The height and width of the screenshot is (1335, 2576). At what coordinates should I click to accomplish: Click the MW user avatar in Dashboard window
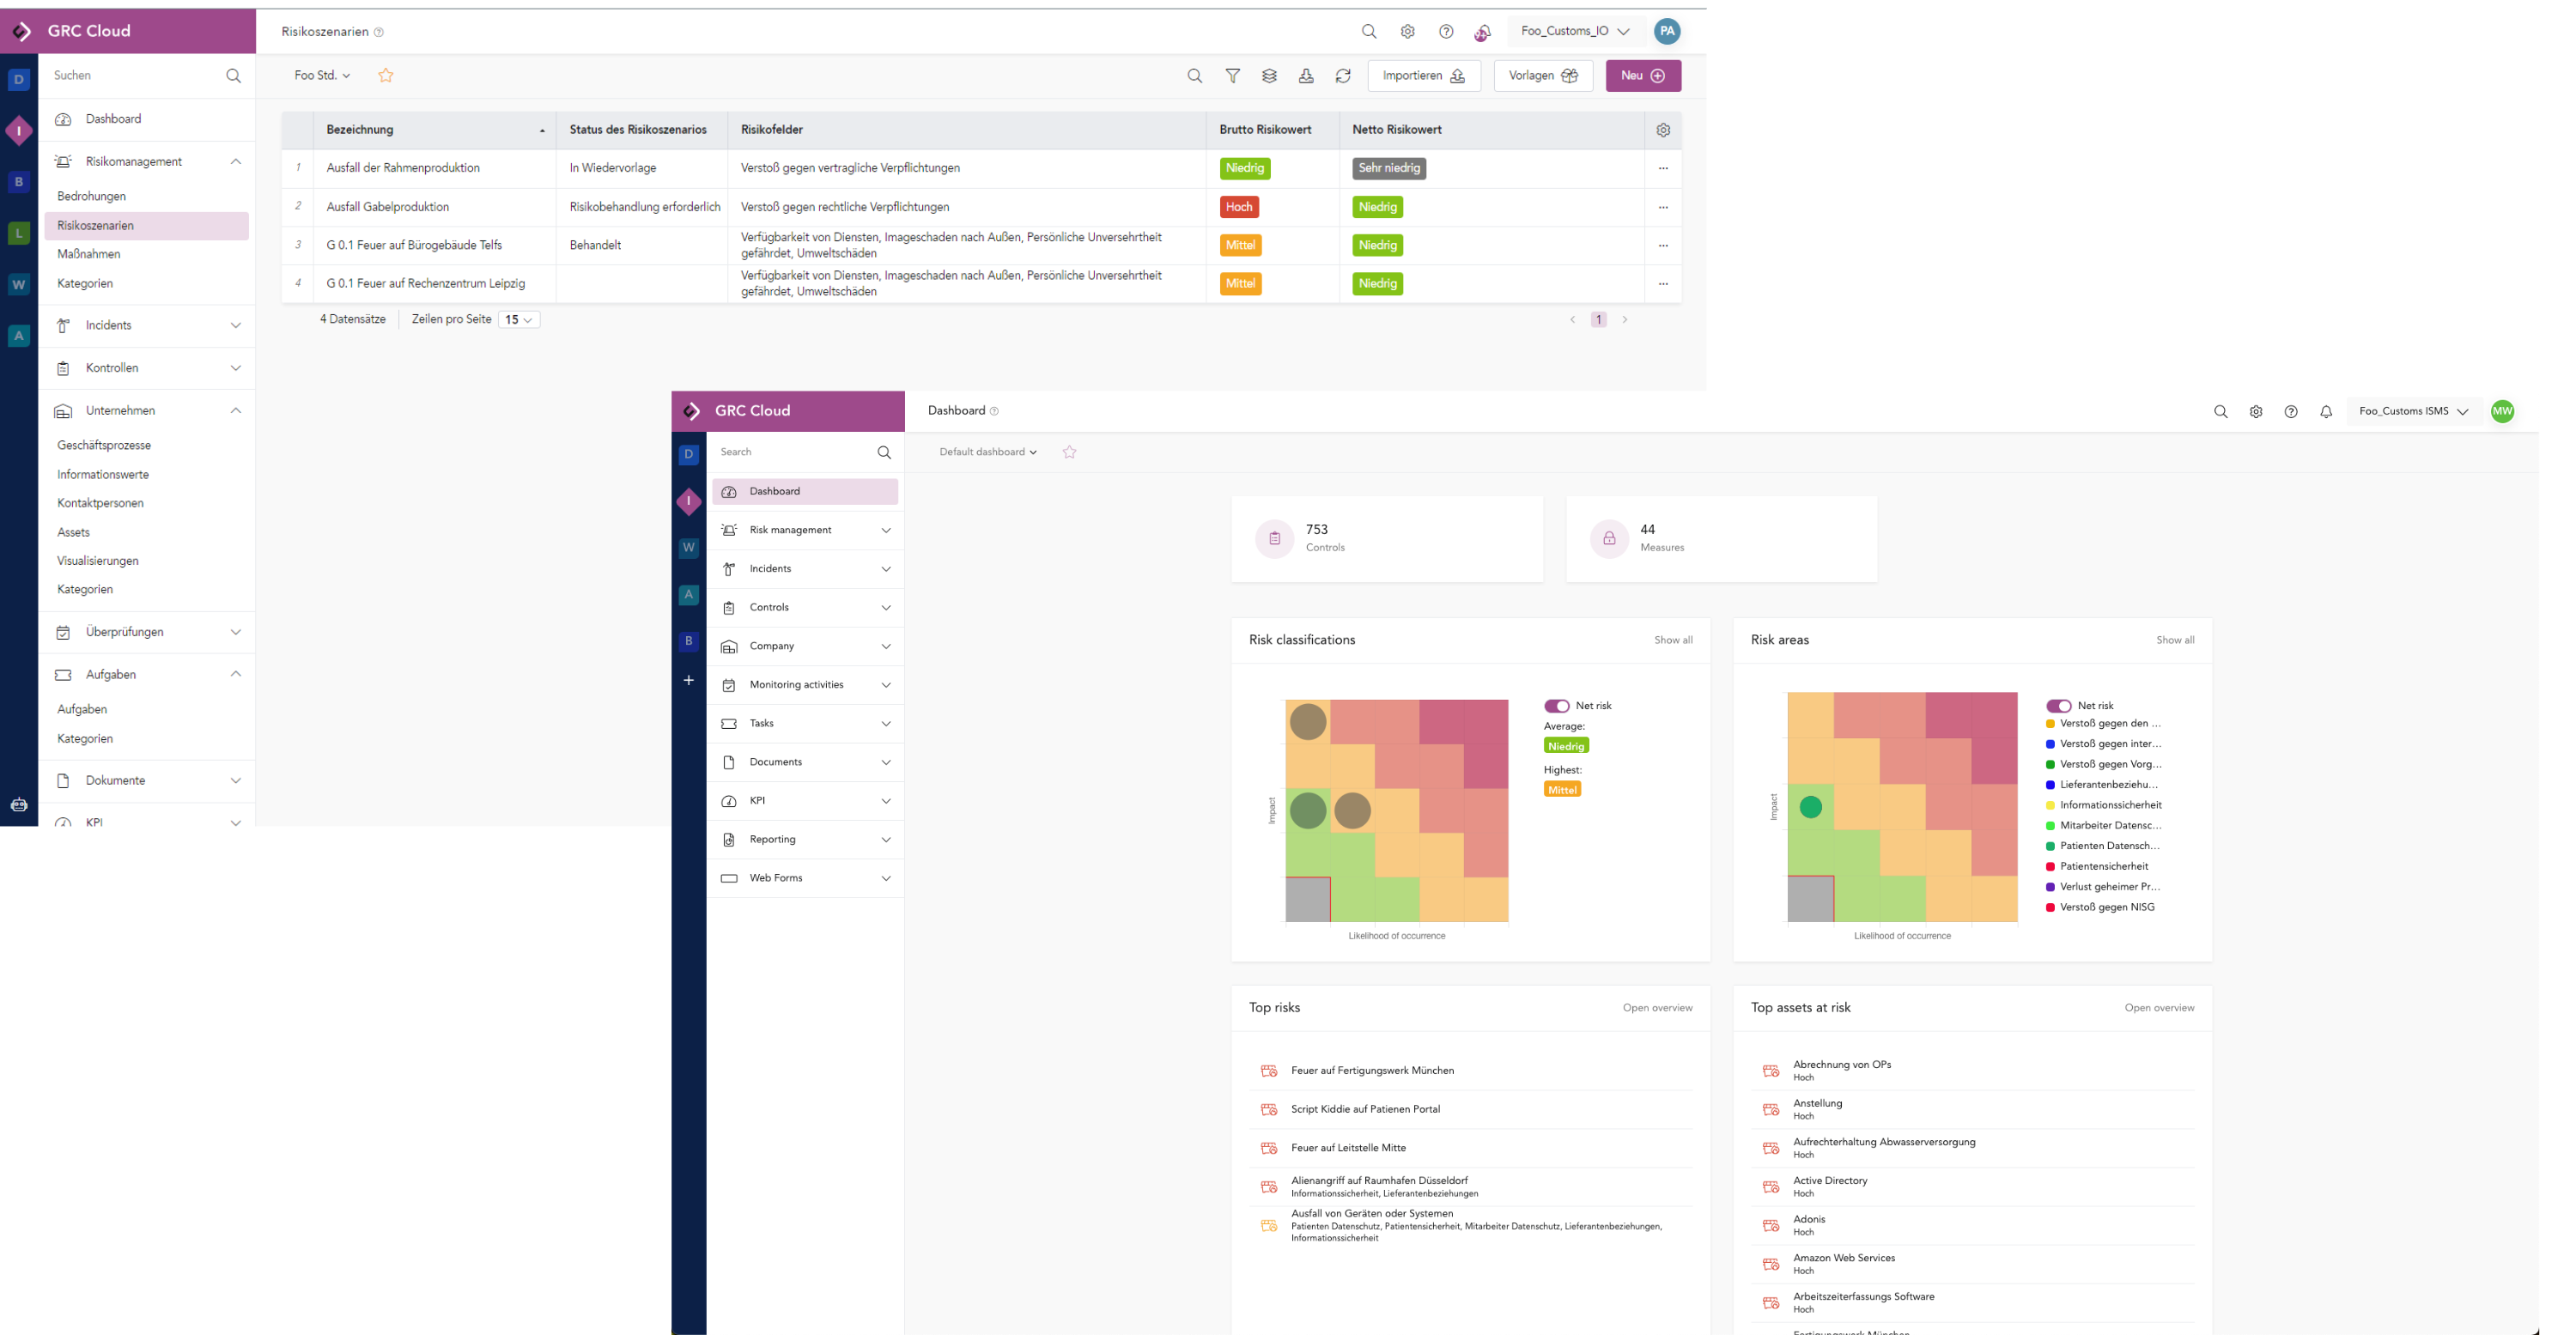[x=2501, y=411]
